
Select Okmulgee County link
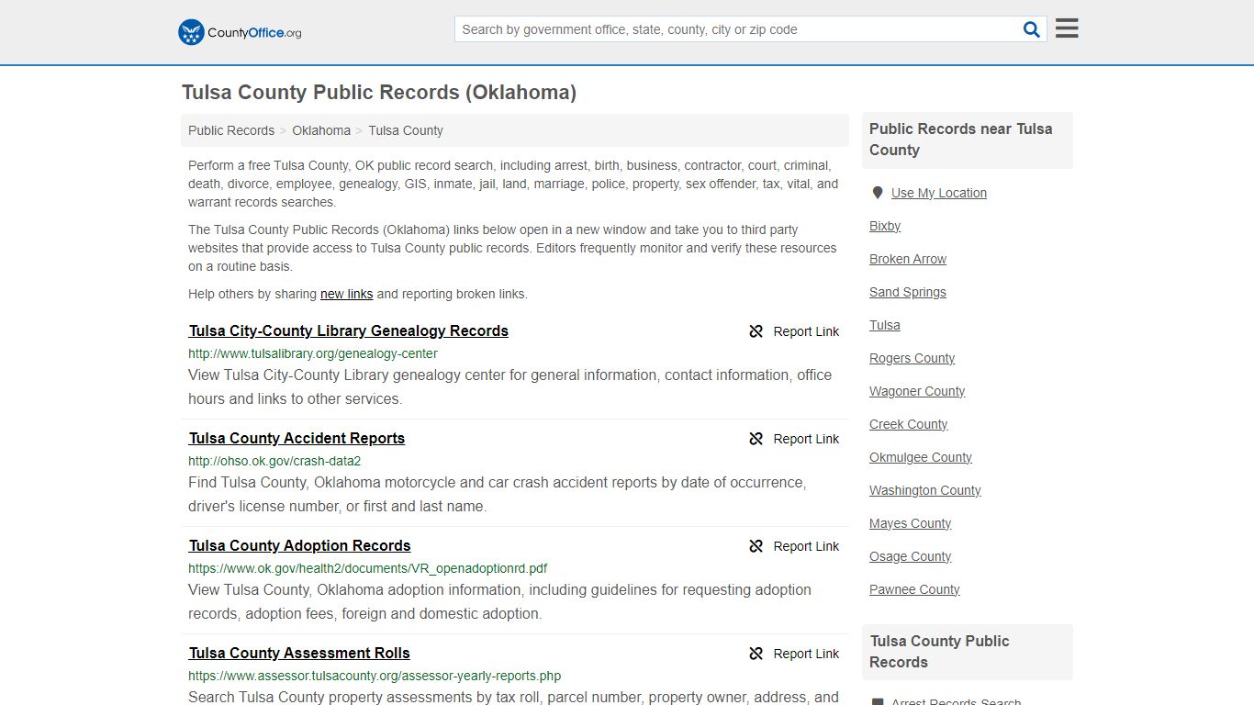[x=921, y=457]
